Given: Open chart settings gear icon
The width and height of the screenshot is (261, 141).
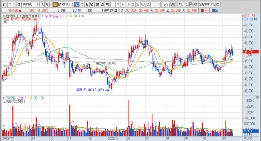Looking at the screenshot, I should (x=196, y=4).
